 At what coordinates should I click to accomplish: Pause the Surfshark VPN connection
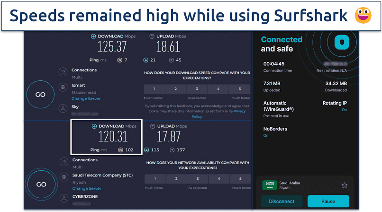(328, 201)
